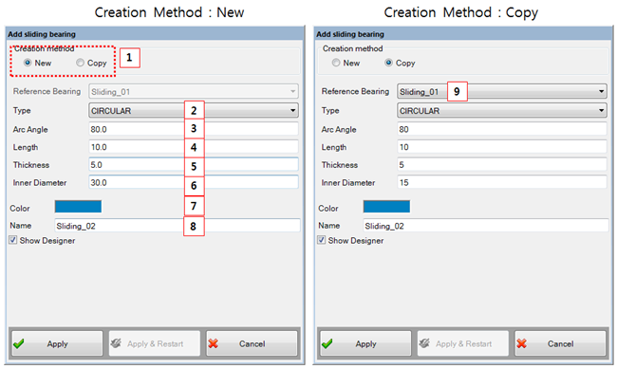Click 'Reference Bearing' label in right dialog
The height and width of the screenshot is (369, 617).
tap(355, 91)
